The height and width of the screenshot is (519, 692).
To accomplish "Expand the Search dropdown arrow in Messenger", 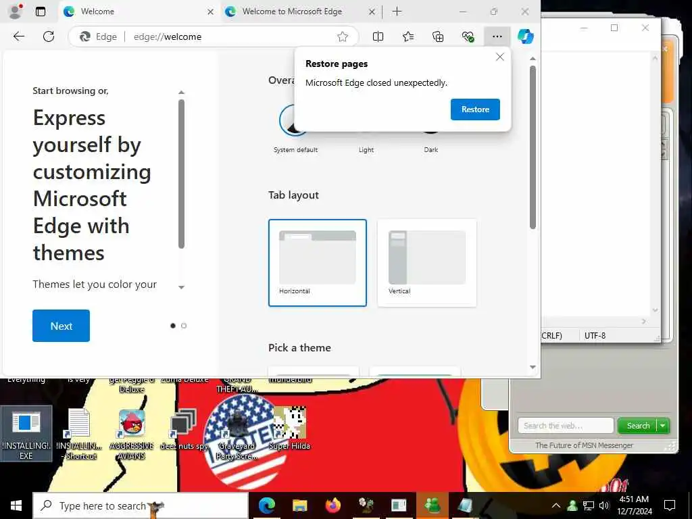I will pyautogui.click(x=663, y=426).
